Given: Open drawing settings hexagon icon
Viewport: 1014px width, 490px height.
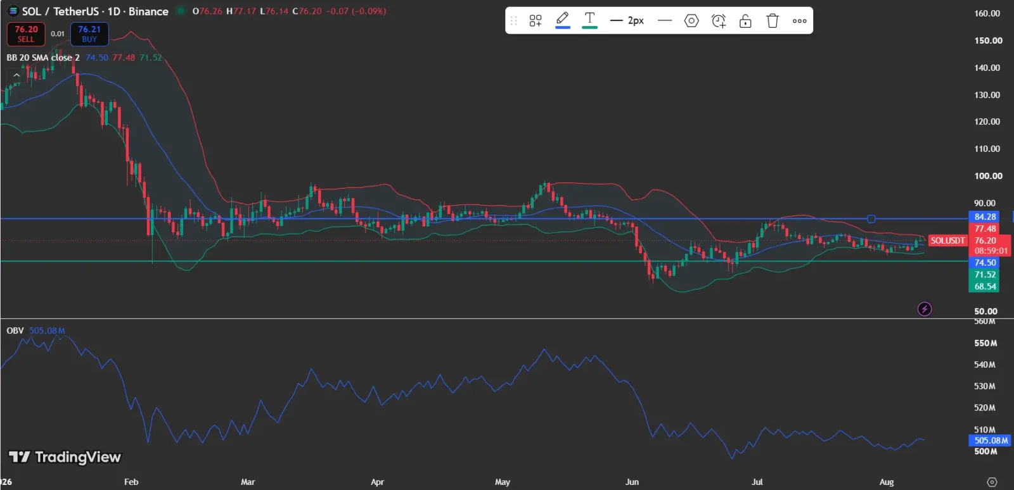Looking at the screenshot, I should (691, 21).
